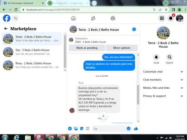Expand Customize chat section
Screen dimensions: 187x140
[x=163, y=71]
